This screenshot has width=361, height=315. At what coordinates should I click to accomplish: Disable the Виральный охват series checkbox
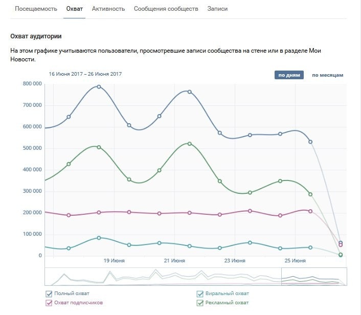[x=200, y=294]
